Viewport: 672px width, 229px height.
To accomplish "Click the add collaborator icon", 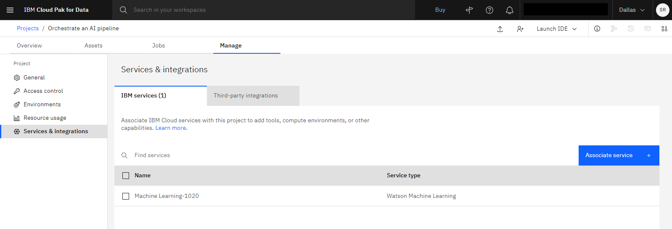I will (x=520, y=29).
